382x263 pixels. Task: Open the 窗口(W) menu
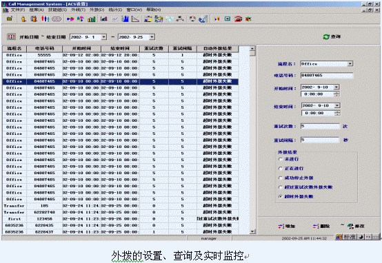click(x=134, y=10)
